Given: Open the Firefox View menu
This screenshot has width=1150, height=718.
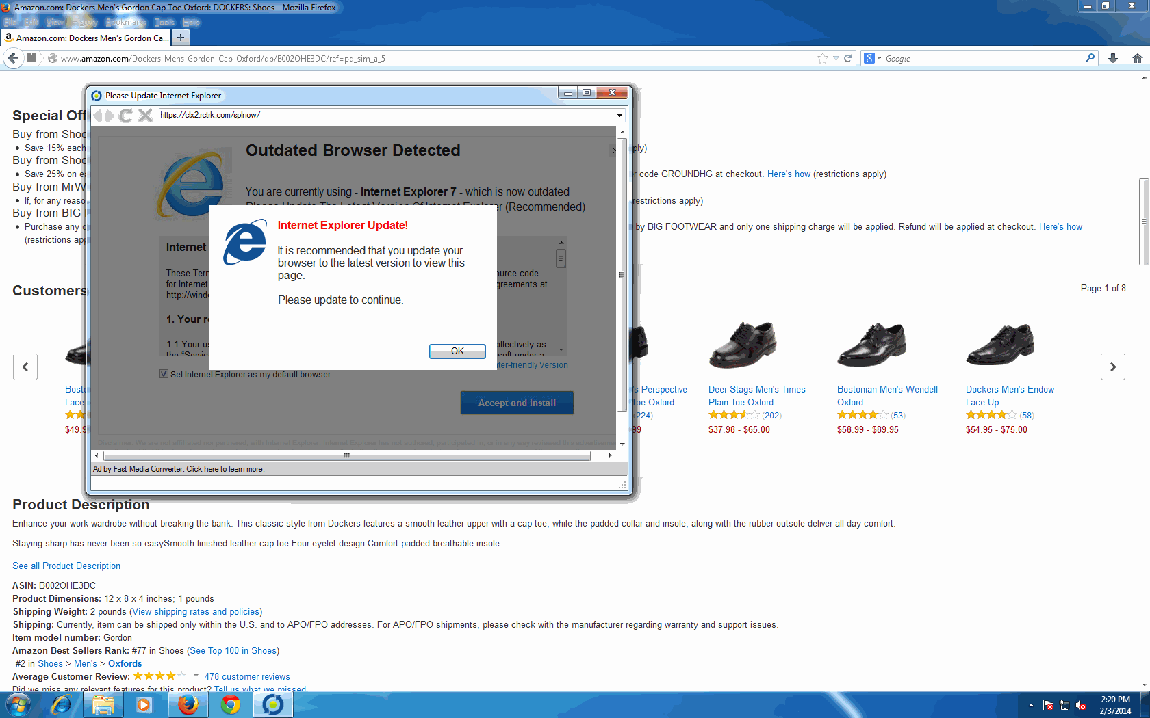Looking at the screenshot, I should 55,23.
